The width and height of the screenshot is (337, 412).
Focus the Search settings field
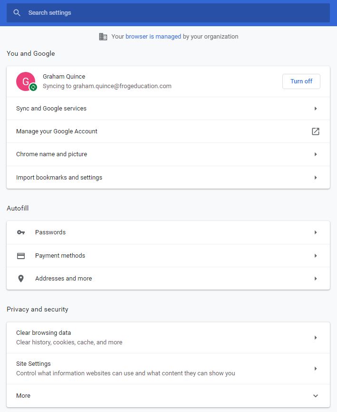point(168,12)
